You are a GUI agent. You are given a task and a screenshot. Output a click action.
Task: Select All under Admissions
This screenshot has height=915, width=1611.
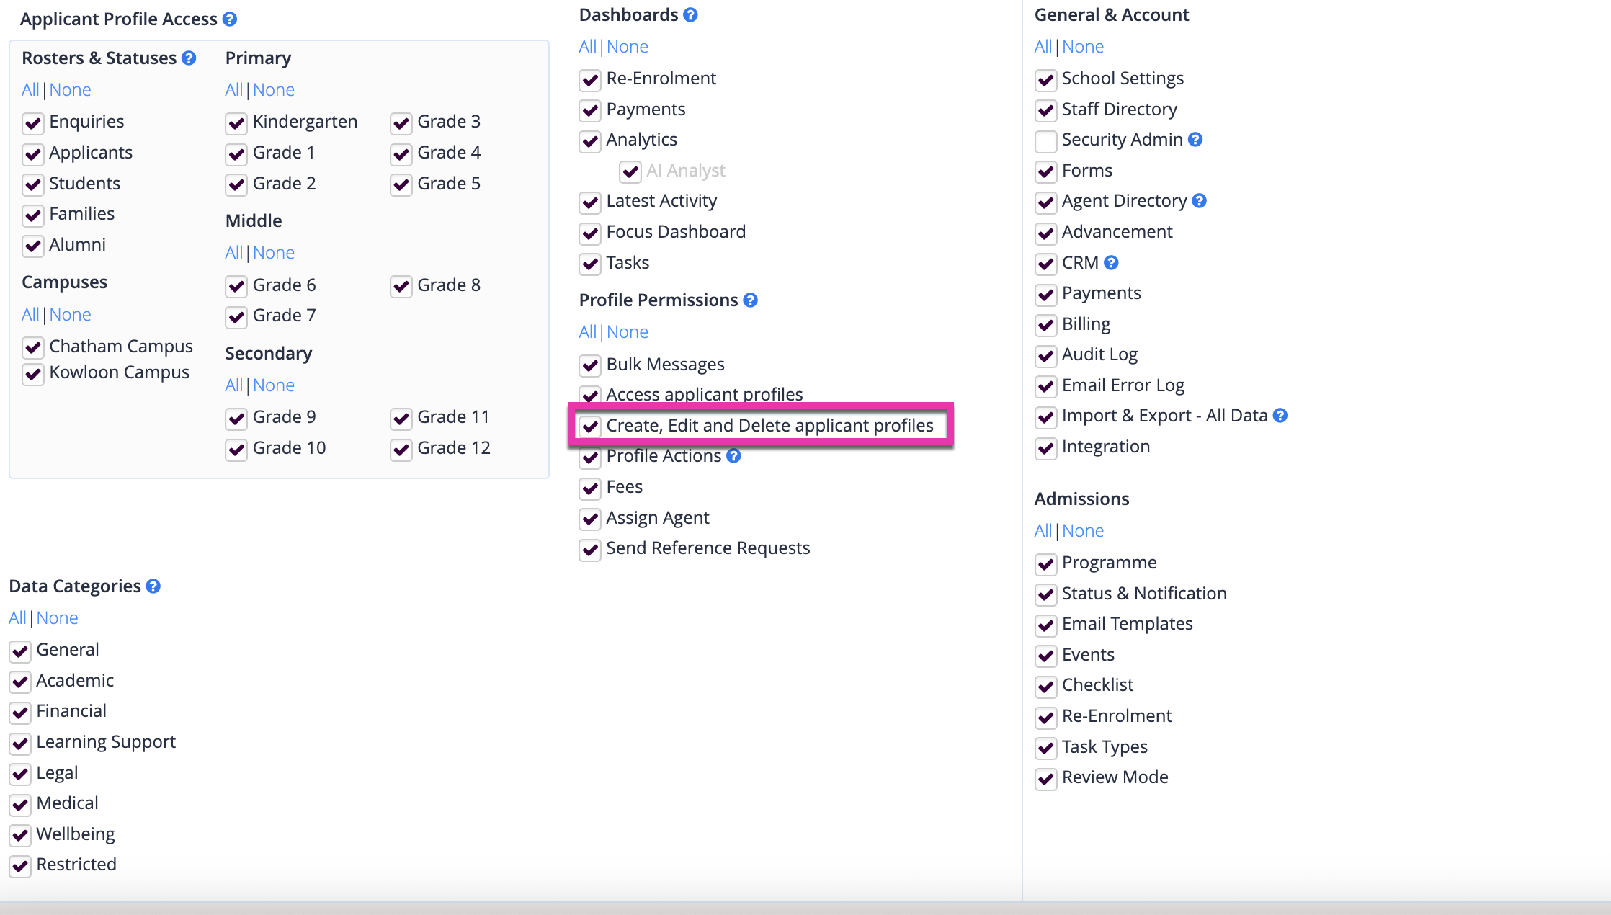(1043, 531)
